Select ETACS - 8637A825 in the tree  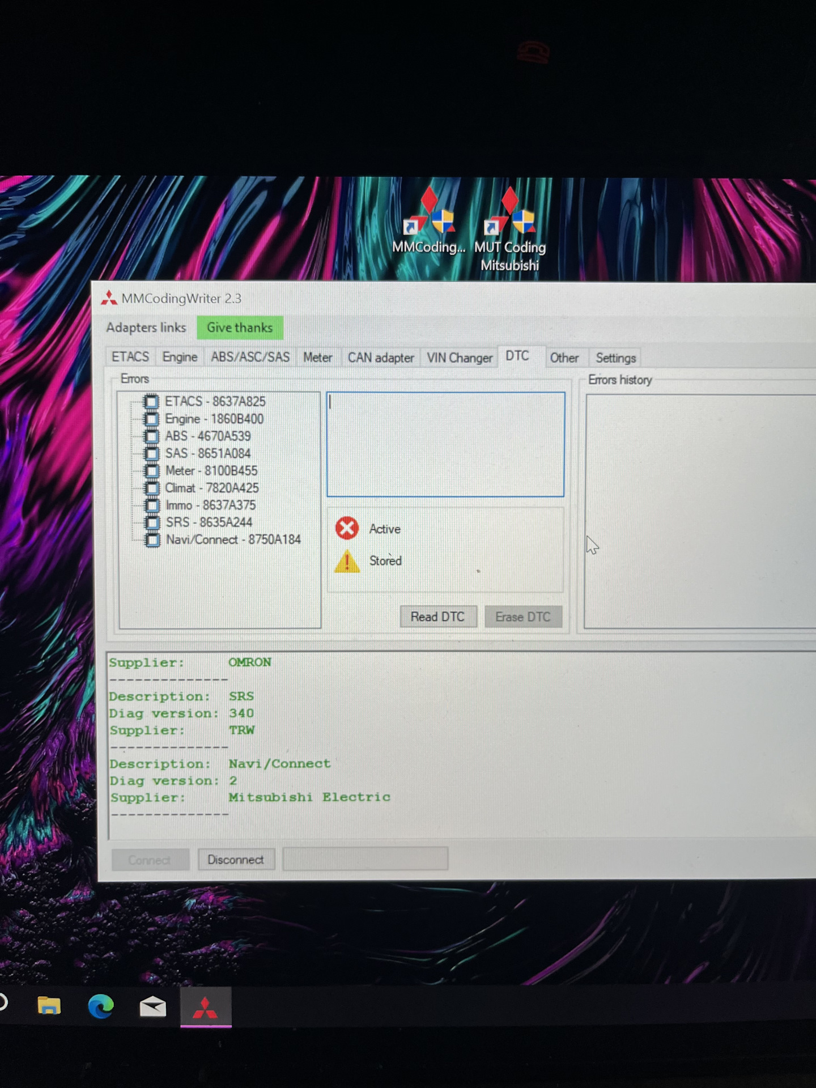[x=215, y=402]
